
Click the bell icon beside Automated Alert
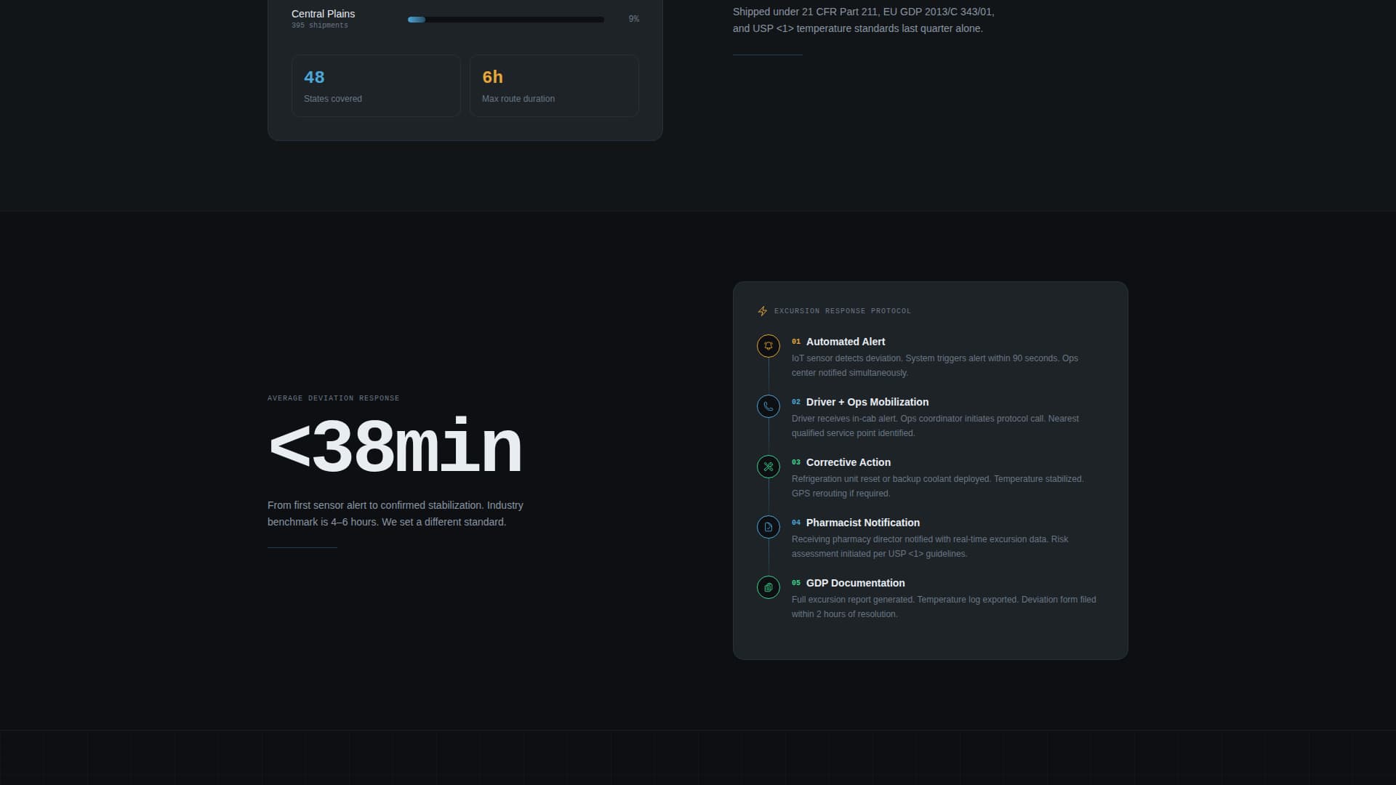click(769, 346)
